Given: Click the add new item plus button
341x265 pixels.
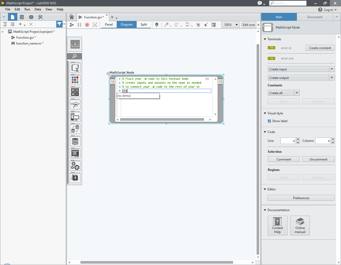Looking at the screenshot, I should (x=20, y=24).
